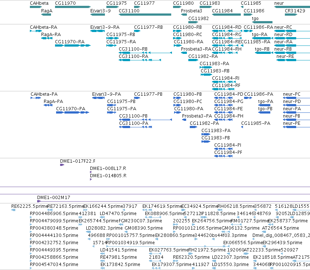Click the DME1-014B05.R BAC end
This screenshot has height=270, width=310.
[x=91, y=179]
